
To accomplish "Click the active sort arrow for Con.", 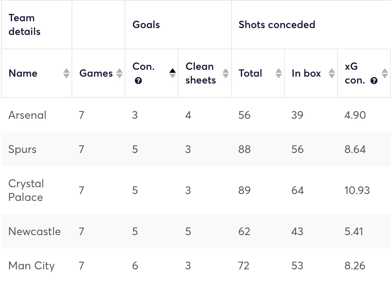I will point(173,73).
